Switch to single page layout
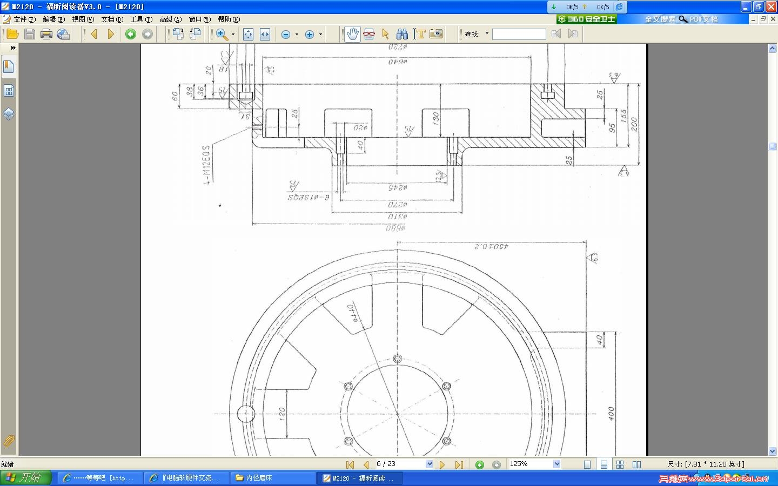The height and width of the screenshot is (486, 778). 587,464
